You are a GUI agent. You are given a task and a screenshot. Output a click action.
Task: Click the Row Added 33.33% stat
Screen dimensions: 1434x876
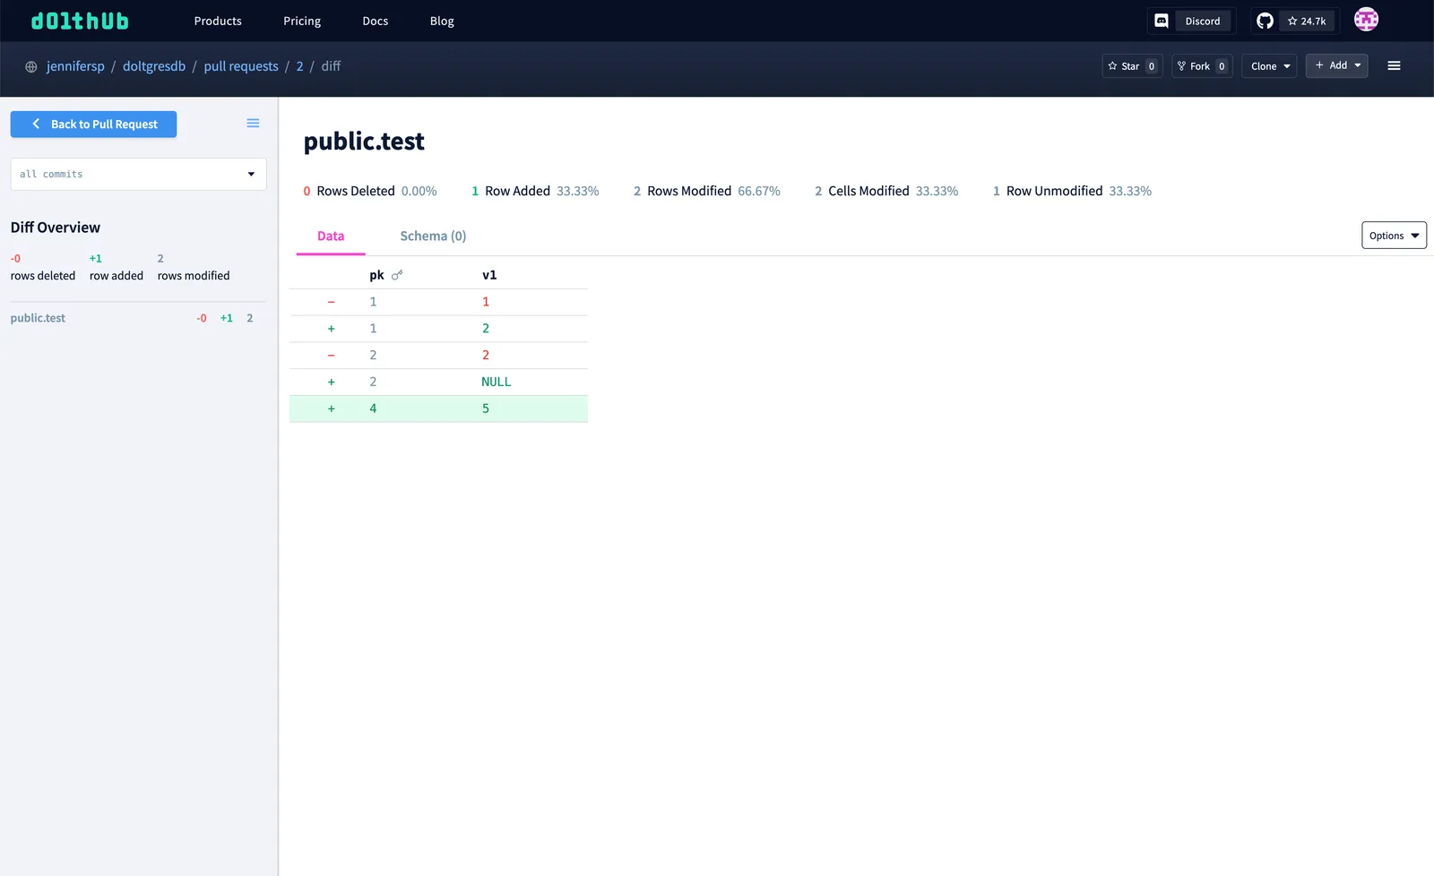click(x=535, y=191)
